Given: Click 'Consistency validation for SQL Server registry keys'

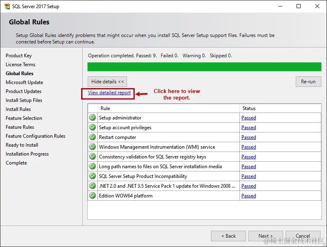Looking at the screenshot, I should click(153, 157).
